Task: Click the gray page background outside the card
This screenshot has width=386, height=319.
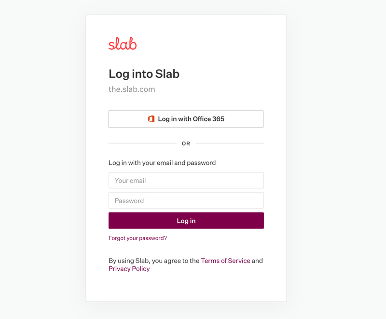Action: point(43,159)
